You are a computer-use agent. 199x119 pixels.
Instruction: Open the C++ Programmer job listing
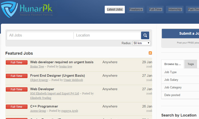tap(44, 106)
